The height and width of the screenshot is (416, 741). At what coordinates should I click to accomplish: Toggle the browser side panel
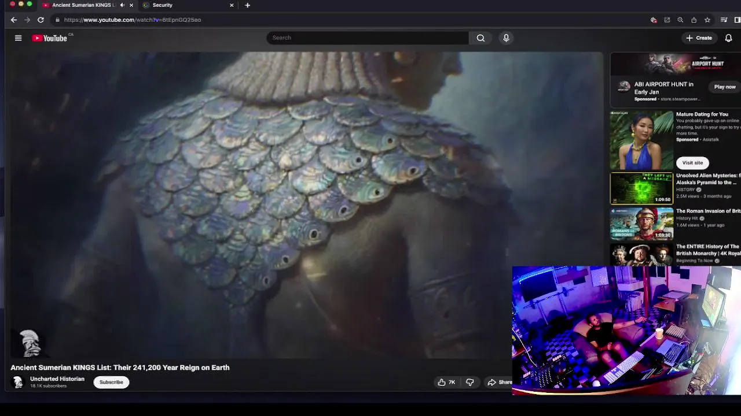click(737, 20)
